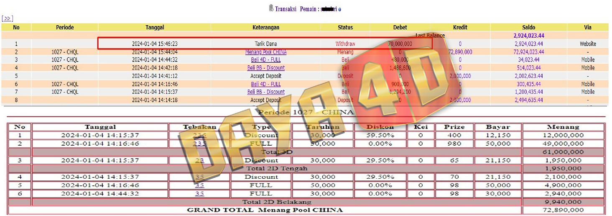This screenshot has height=216, width=612.
Task: Click the Tanggal header in the transactions table
Action: click(x=154, y=27)
